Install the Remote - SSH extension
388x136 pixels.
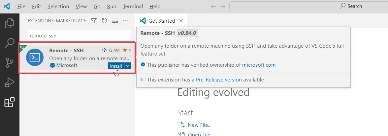(116, 66)
